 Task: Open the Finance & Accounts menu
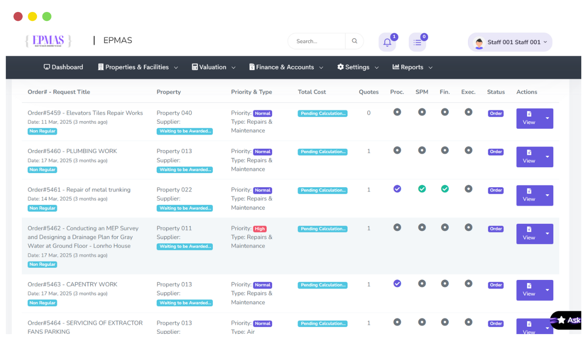286,67
